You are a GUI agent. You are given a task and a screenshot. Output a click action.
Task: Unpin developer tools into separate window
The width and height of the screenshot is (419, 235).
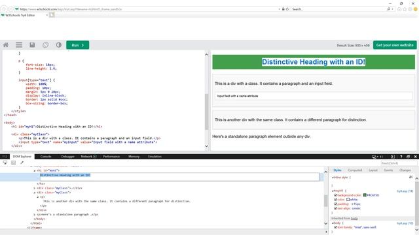[x=408, y=157]
